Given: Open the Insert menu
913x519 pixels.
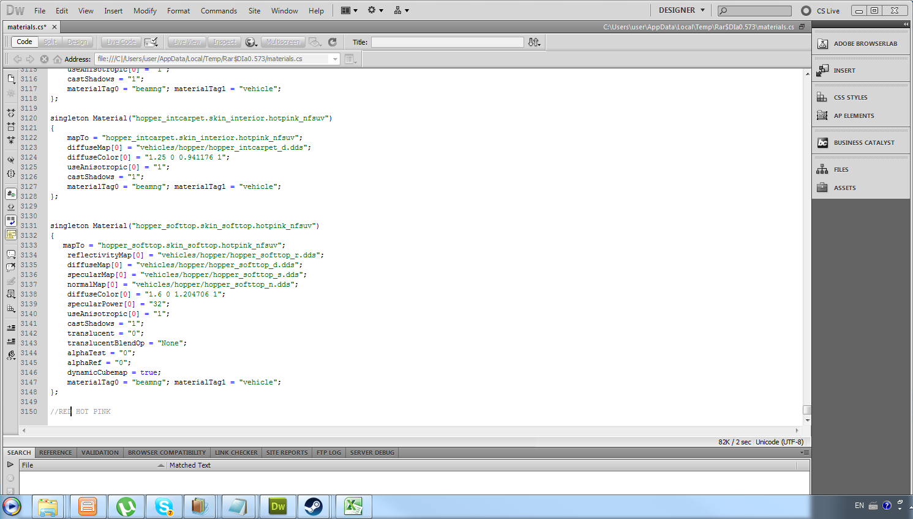Looking at the screenshot, I should (113, 11).
